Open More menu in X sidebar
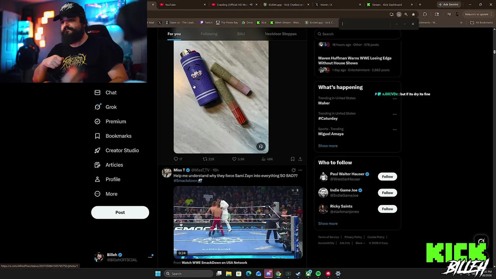The height and width of the screenshot is (279, 496). [106, 194]
